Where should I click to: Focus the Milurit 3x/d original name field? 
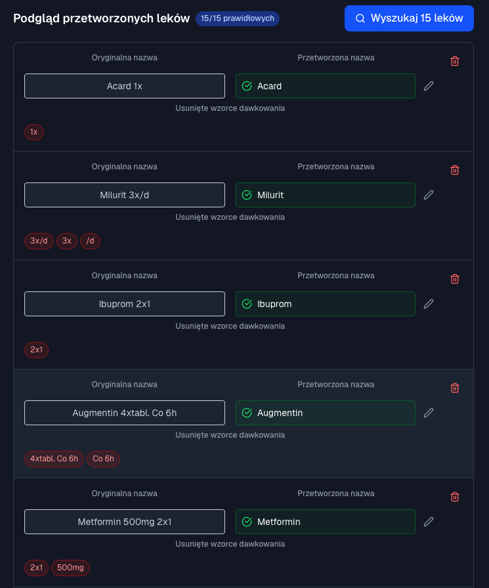[125, 195]
